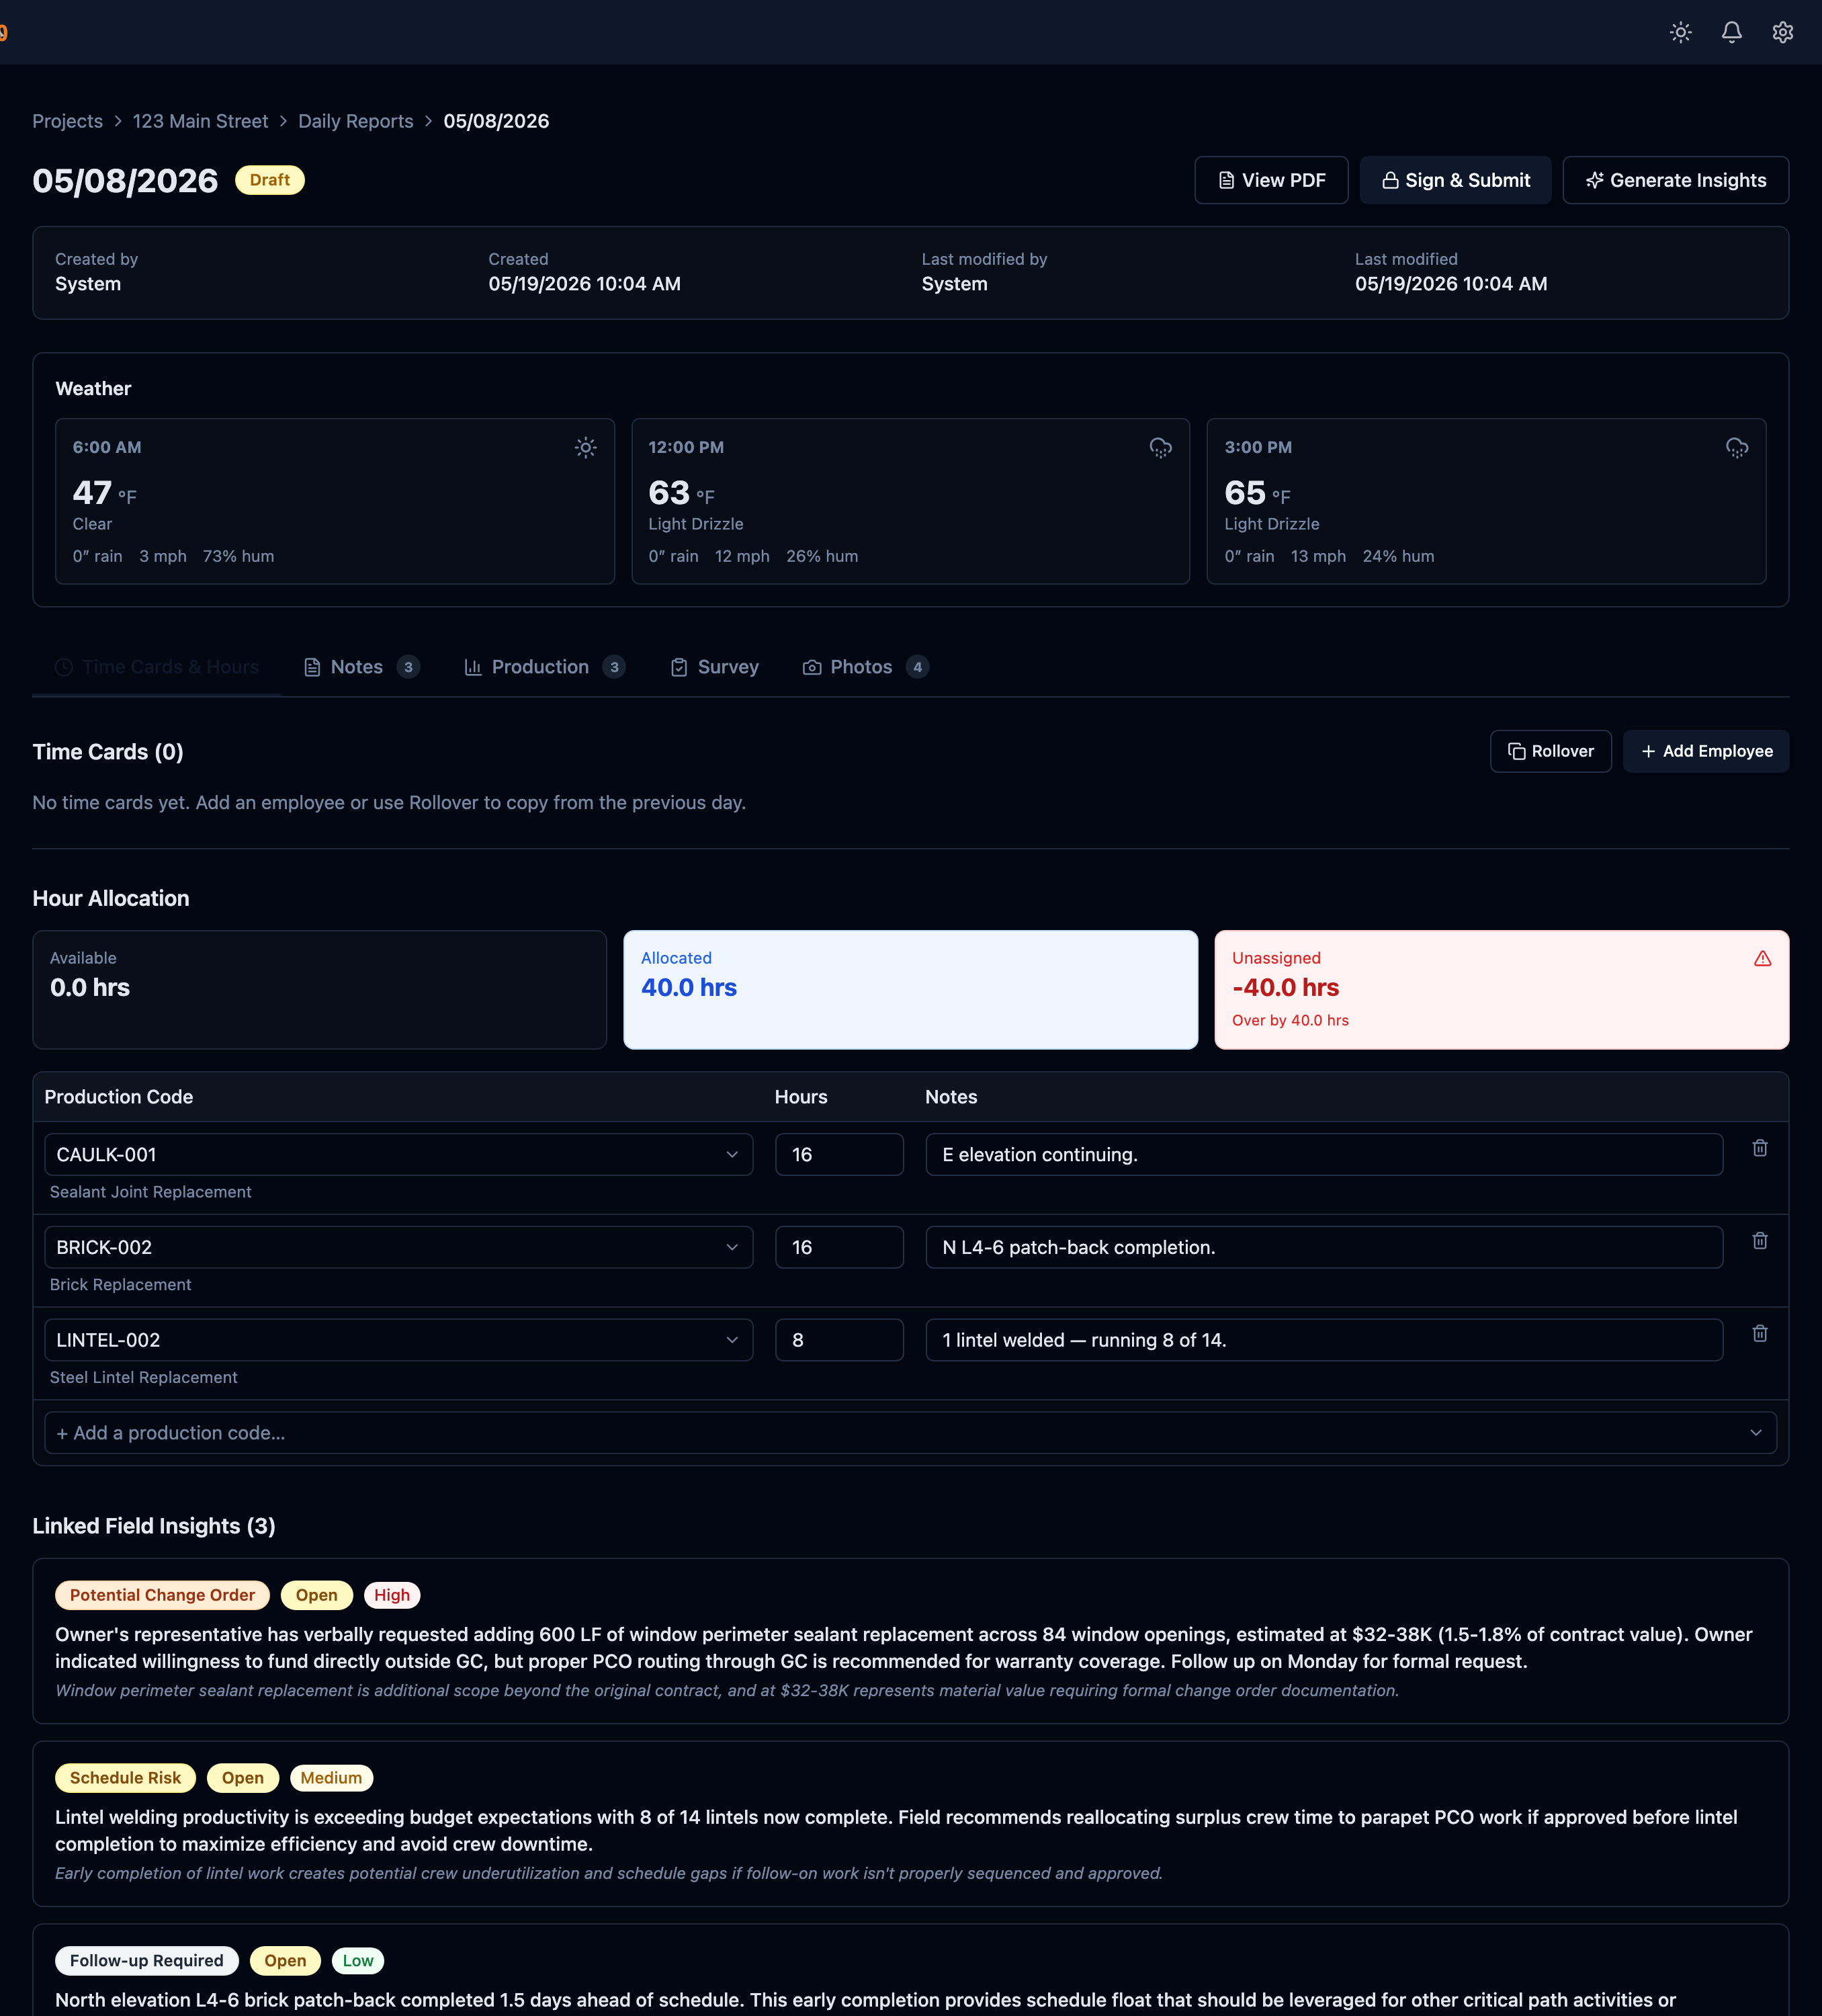This screenshot has width=1822, height=2016.
Task: Click drizzle cloud icon in 12:00 PM card
Action: coord(1160,447)
